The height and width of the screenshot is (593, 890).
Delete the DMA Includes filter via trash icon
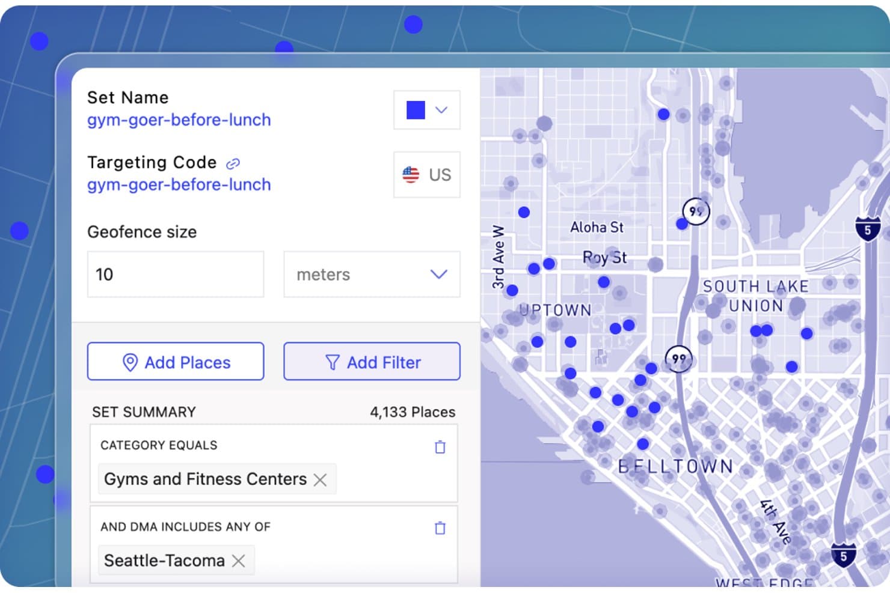[x=440, y=528]
